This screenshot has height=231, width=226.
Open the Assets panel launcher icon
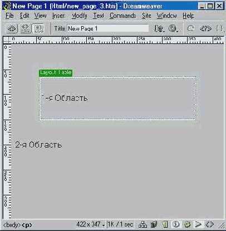[x=154, y=225]
